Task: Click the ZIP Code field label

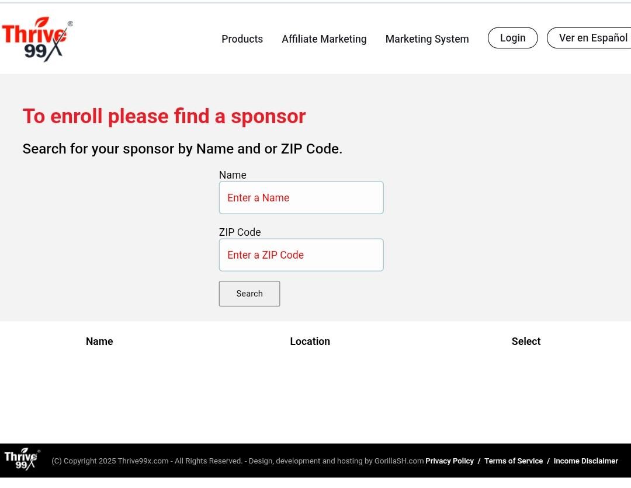Action: pos(240,232)
